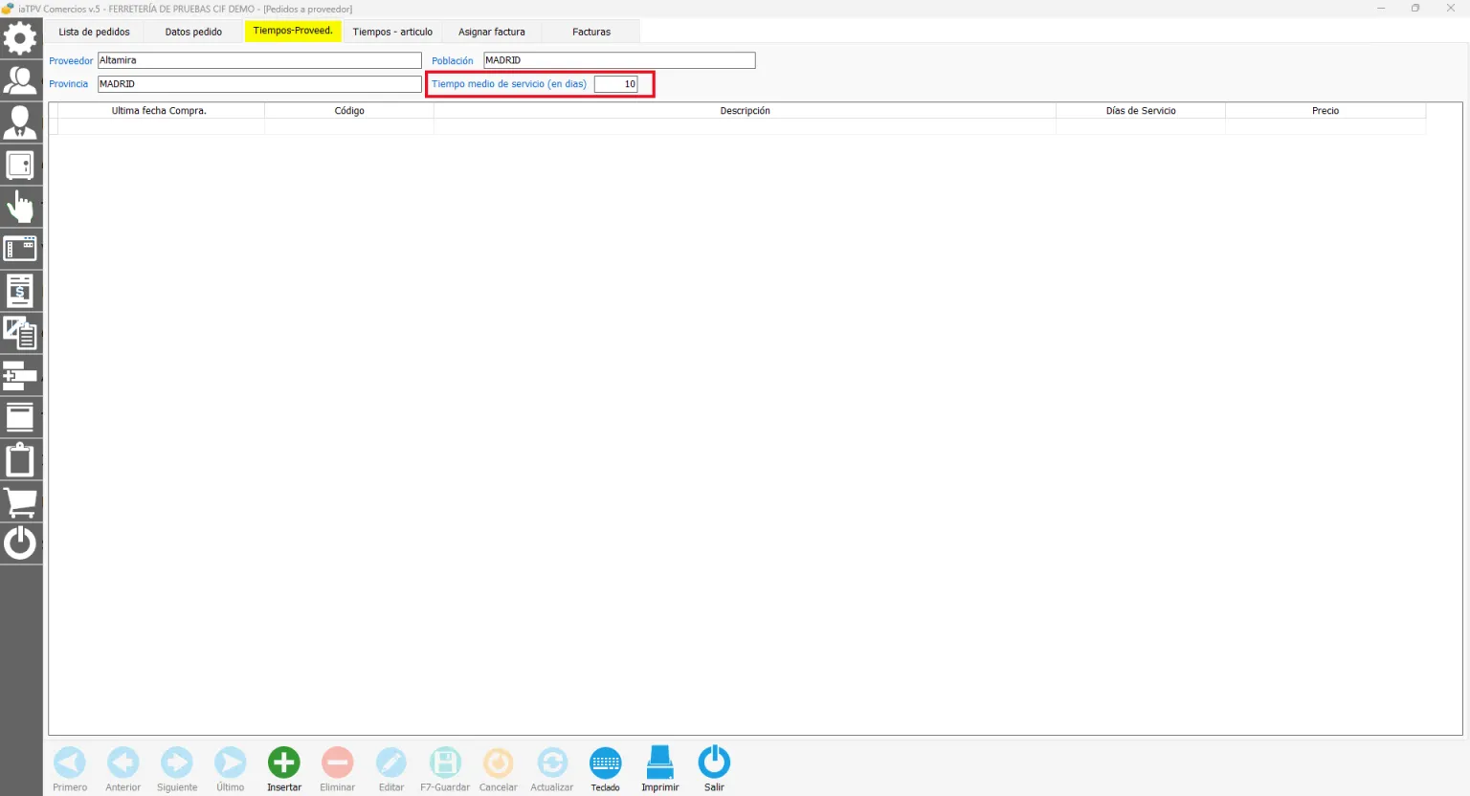Image resolution: width=1470 pixels, height=796 pixels.
Task: Select the suited person sidebar icon
Action: point(20,122)
